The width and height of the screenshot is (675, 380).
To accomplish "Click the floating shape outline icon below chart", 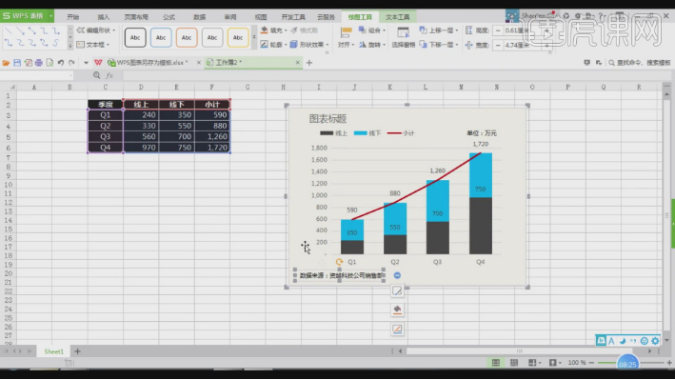I will (x=397, y=330).
